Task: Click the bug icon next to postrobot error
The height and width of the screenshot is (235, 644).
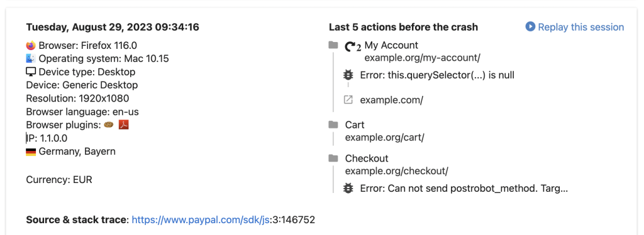Action: click(348, 189)
